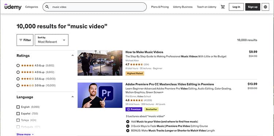Open How to Make Music Videos course
The height and width of the screenshot is (136, 274).
click(144, 52)
